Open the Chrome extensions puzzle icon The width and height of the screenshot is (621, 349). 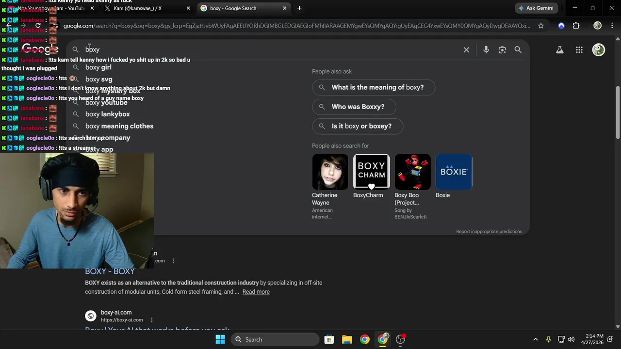[x=576, y=26]
